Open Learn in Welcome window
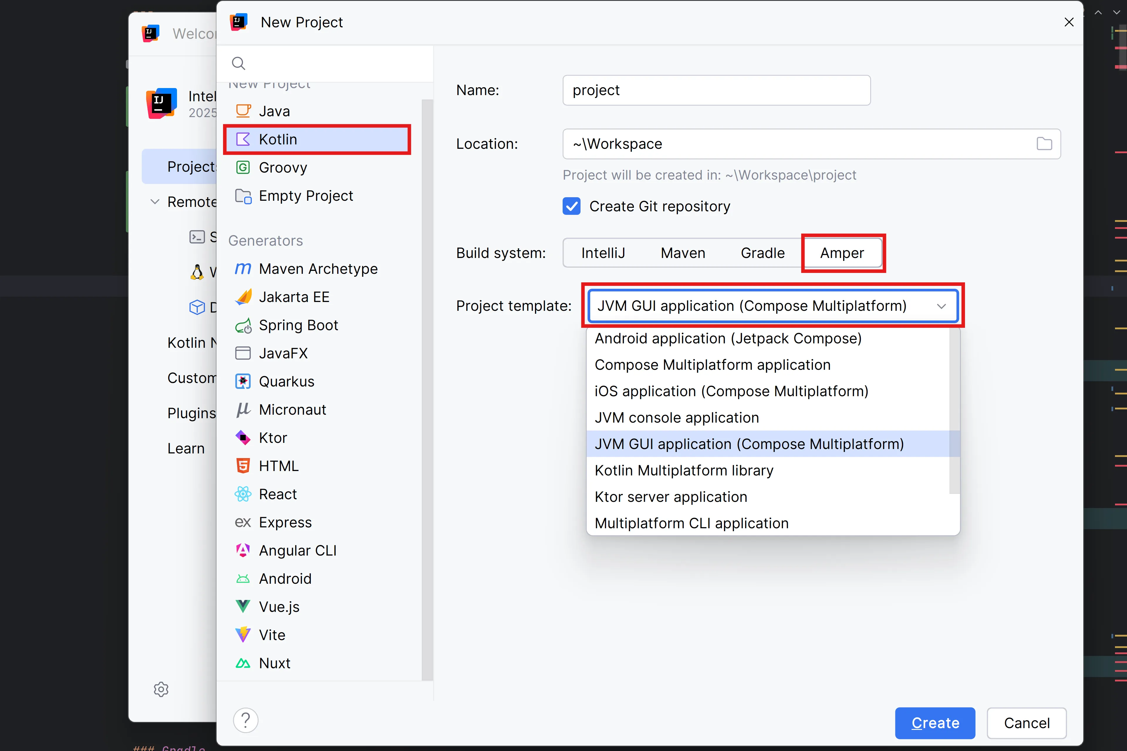The width and height of the screenshot is (1127, 751). click(x=186, y=448)
